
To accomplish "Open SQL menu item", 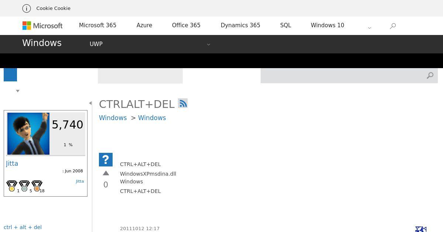I will pos(286,25).
